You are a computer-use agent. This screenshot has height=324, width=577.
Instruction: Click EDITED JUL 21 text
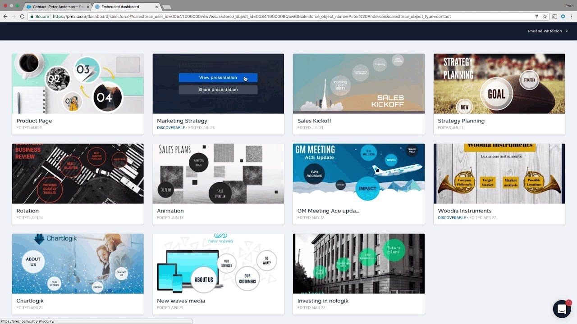[310, 128]
